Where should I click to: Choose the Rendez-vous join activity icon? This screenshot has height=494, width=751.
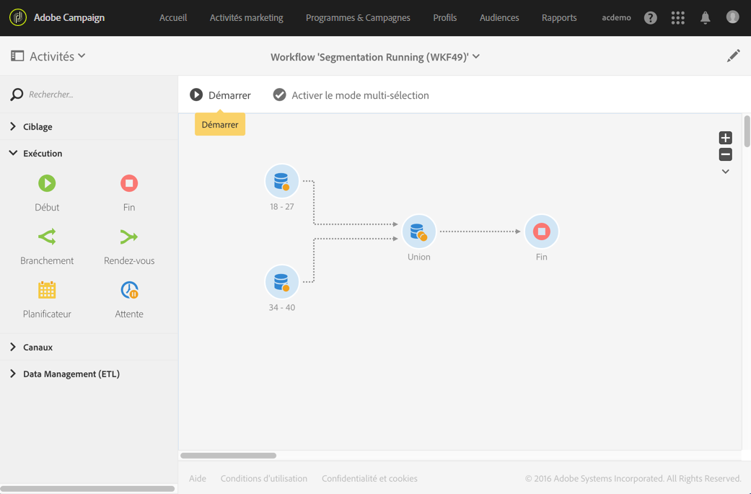(x=129, y=237)
